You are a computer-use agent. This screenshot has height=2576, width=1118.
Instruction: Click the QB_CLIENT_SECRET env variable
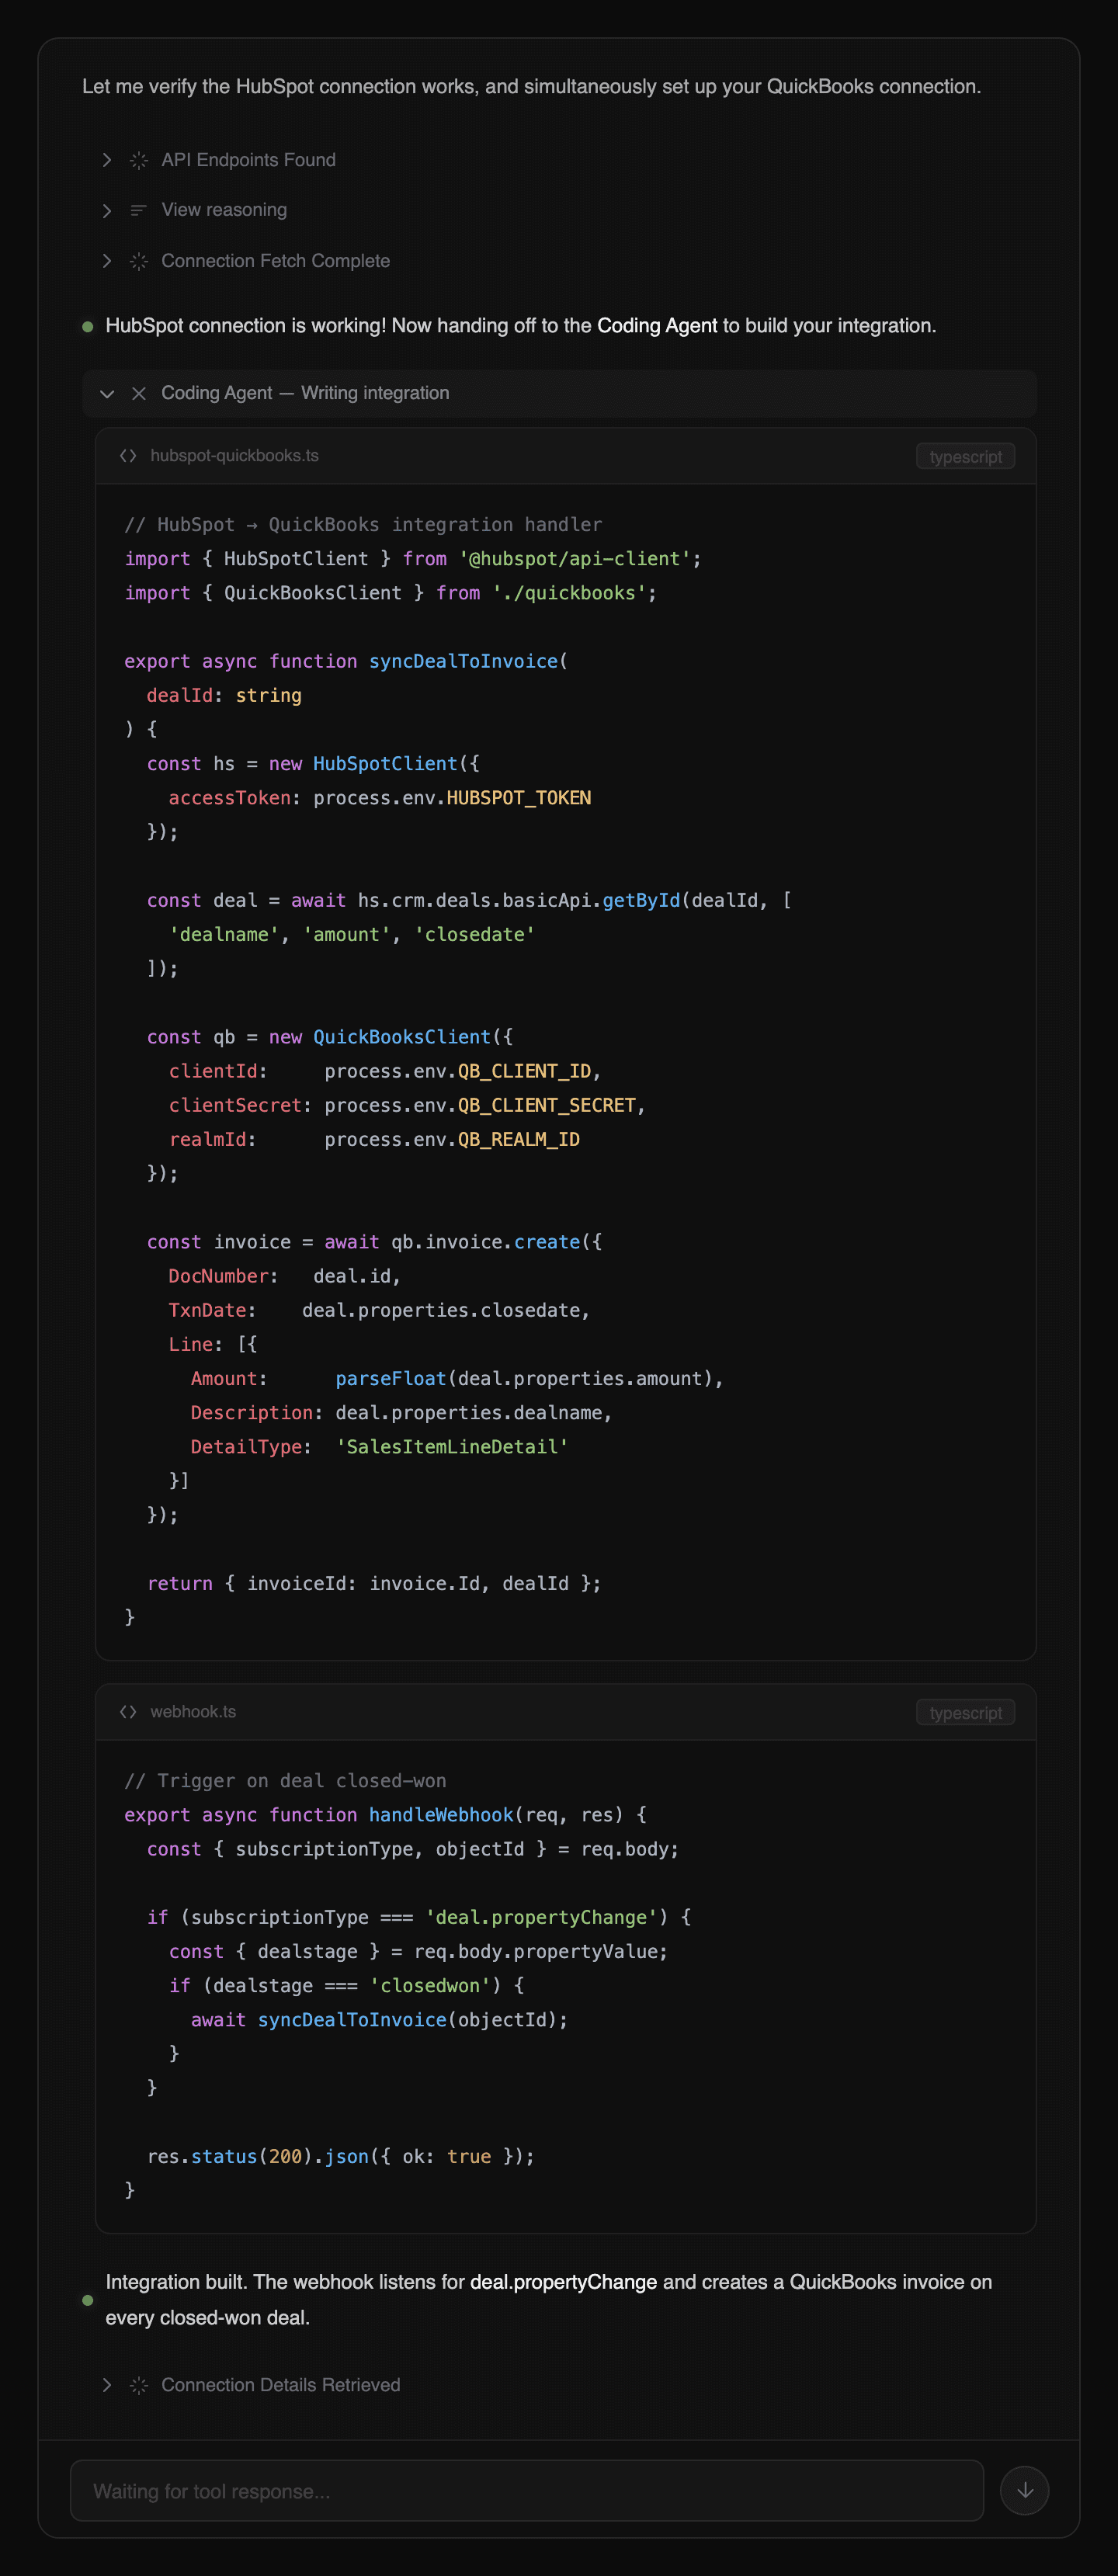tap(547, 1106)
